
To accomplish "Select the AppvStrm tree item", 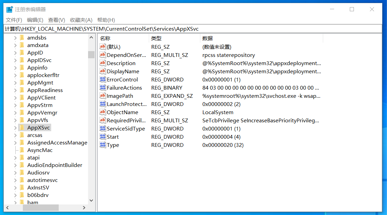I will point(40,105).
